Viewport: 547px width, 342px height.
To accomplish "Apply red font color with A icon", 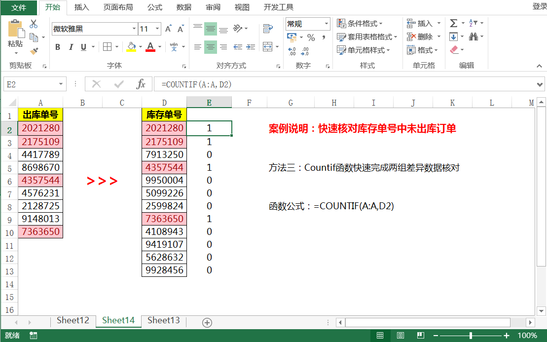I will (x=150, y=47).
